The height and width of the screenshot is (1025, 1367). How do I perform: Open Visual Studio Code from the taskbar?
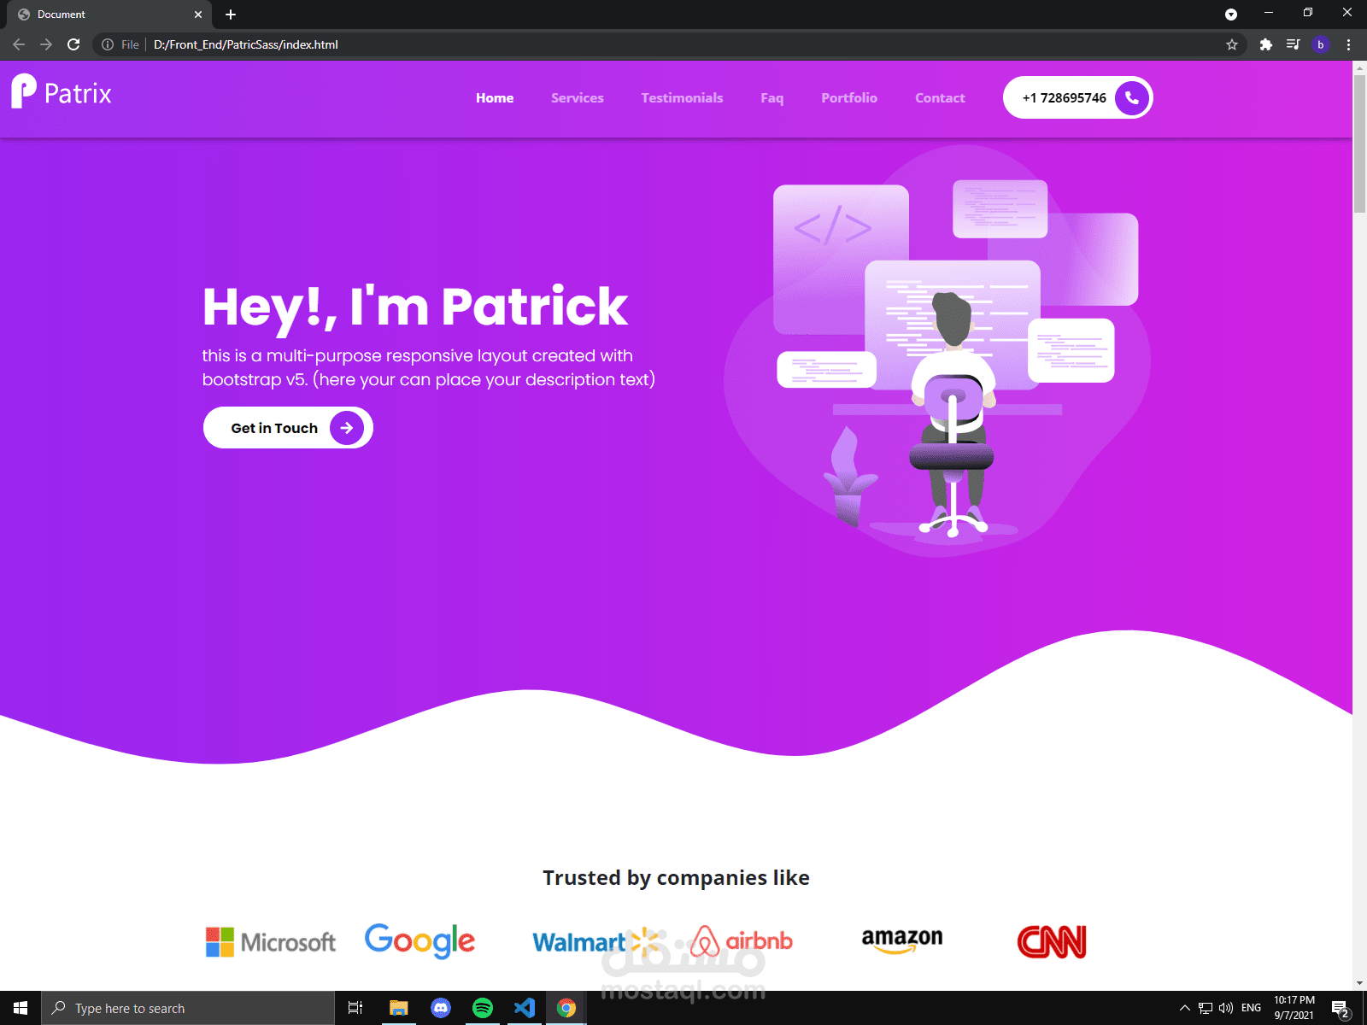point(524,1008)
